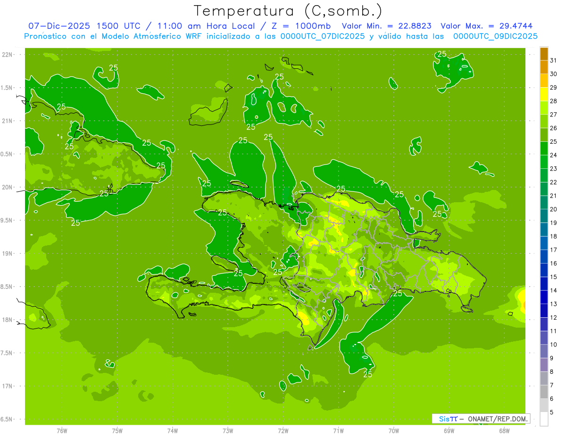Click the '10' label on the color scale
This screenshot has width=566, height=437.
click(x=554, y=345)
